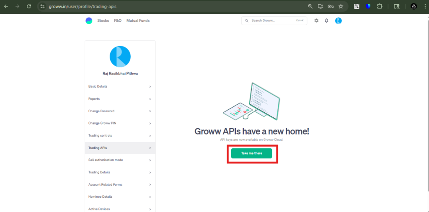Click the Bitwarden shield extension icon
429x212 pixels.
(368, 6)
